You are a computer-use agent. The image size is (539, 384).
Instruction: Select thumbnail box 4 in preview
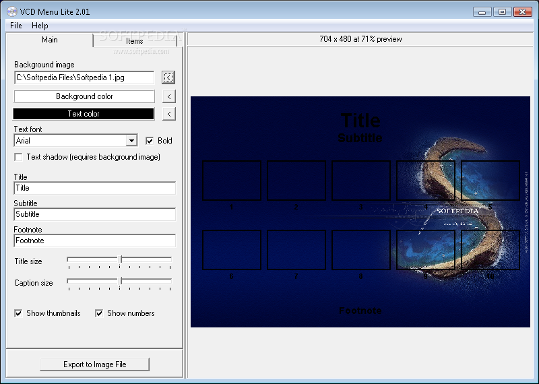click(426, 181)
